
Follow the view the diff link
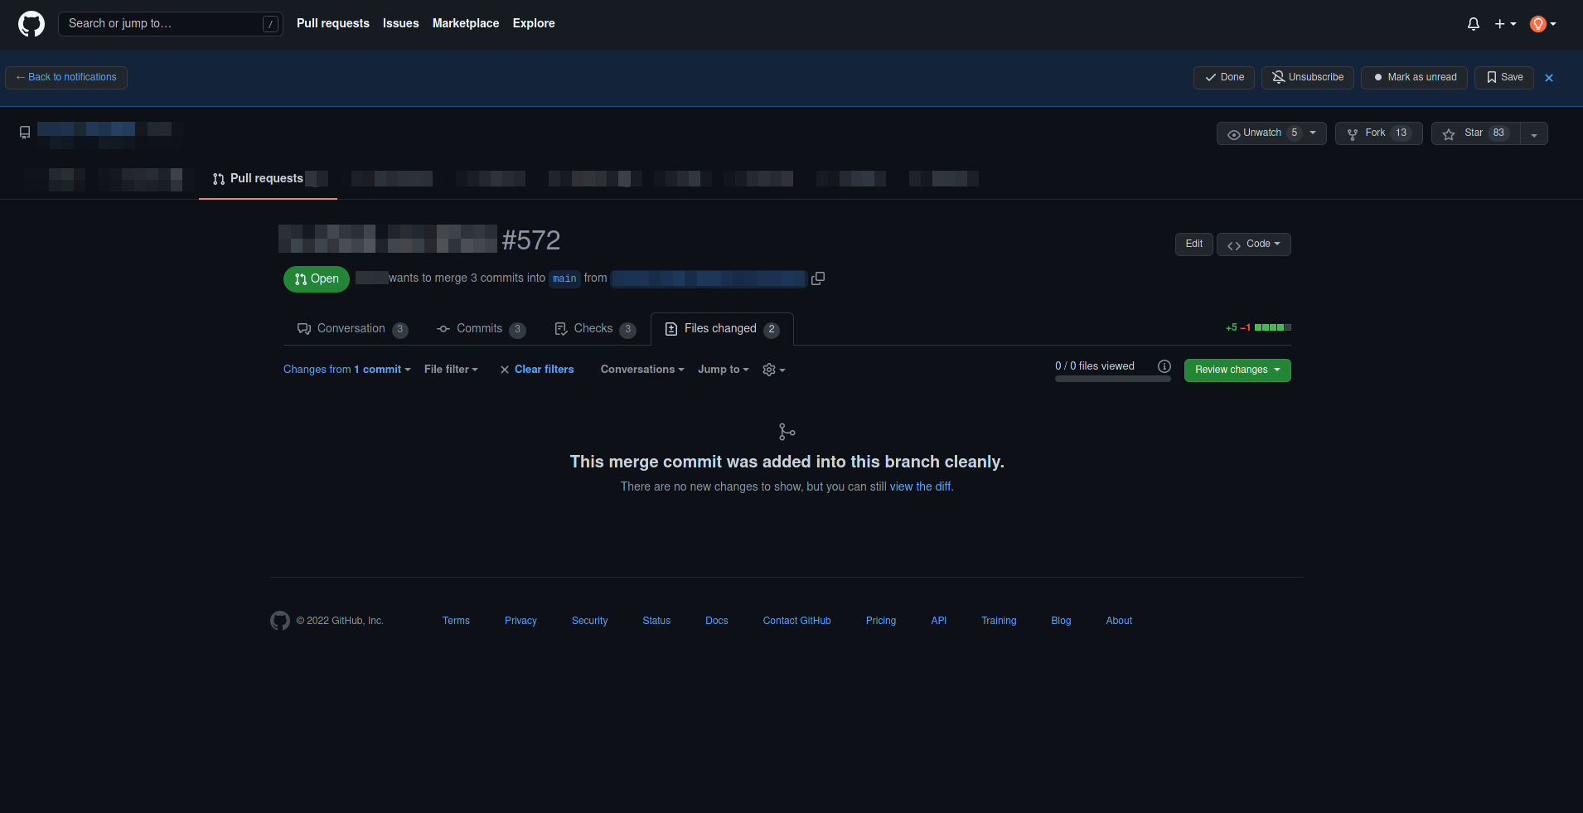point(920,486)
